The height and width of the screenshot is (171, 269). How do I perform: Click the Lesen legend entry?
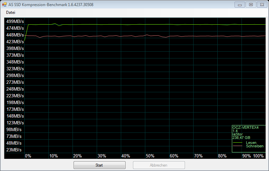click(251, 143)
